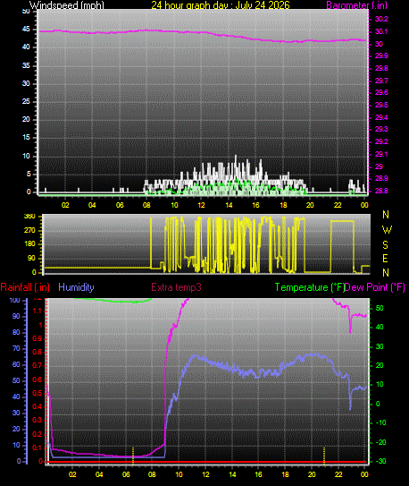Click humidity axis value 100

point(14,300)
